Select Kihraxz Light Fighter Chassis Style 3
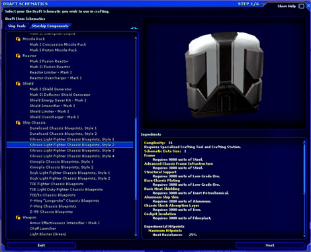 click(72, 151)
